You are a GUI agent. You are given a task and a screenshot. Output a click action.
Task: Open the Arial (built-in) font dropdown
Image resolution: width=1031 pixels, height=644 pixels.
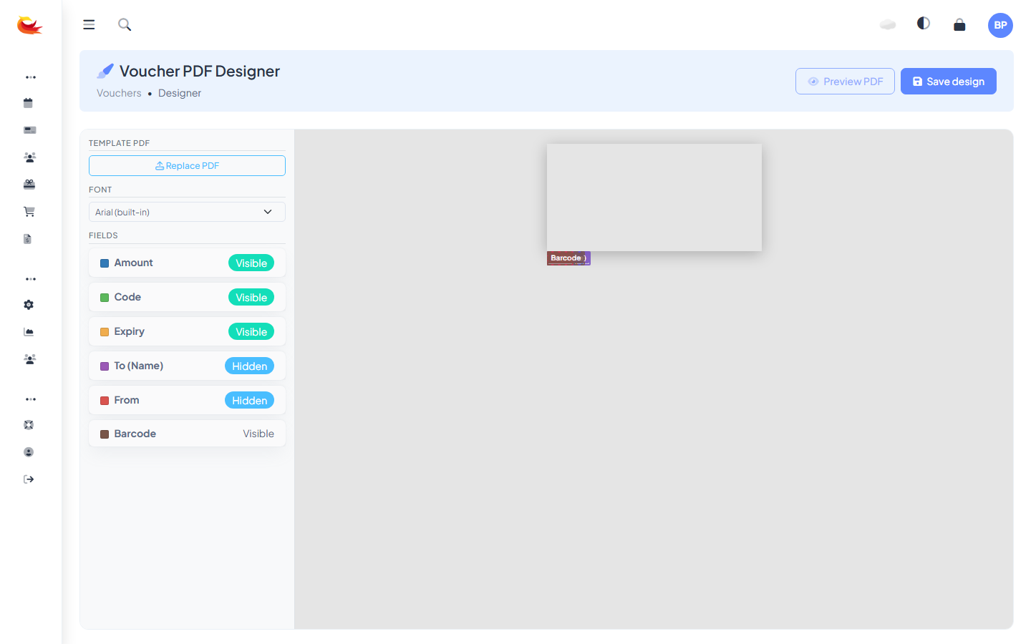point(187,212)
